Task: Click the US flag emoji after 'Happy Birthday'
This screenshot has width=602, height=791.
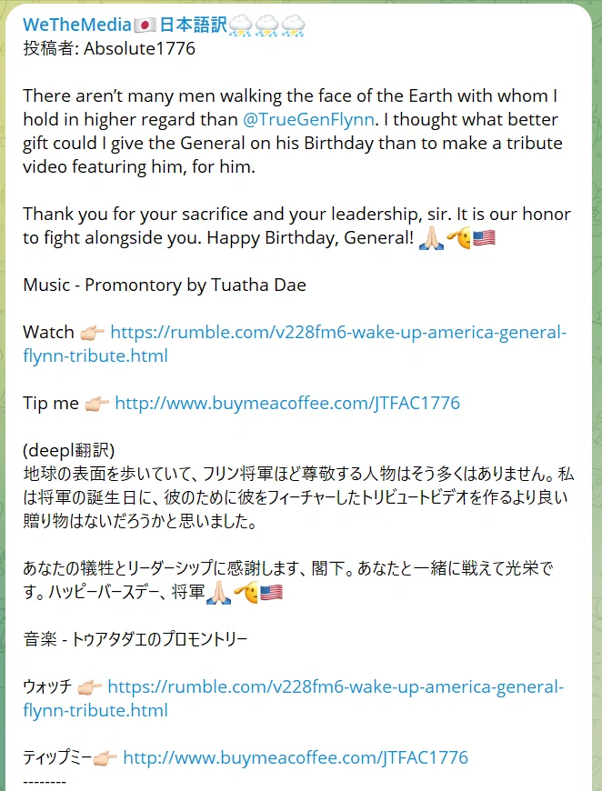Action: [x=484, y=238]
